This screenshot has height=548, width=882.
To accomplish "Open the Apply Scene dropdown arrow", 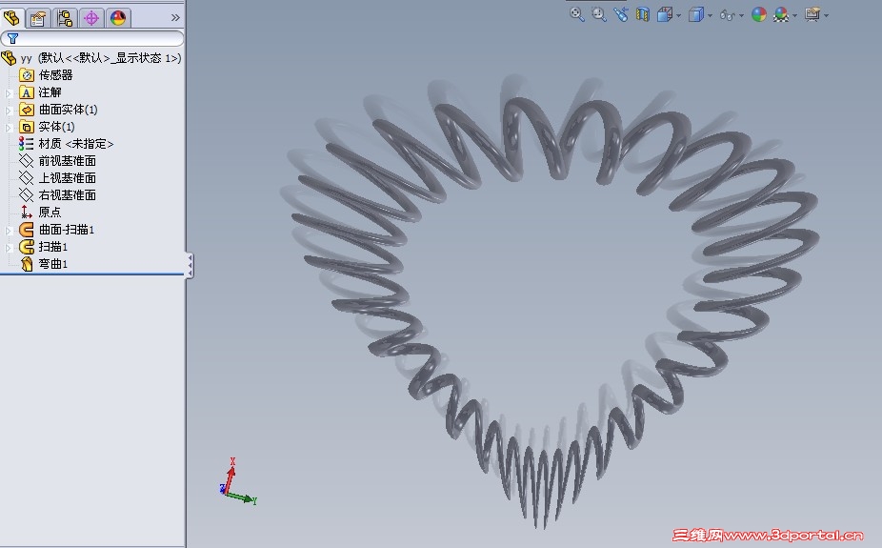I will click(794, 16).
